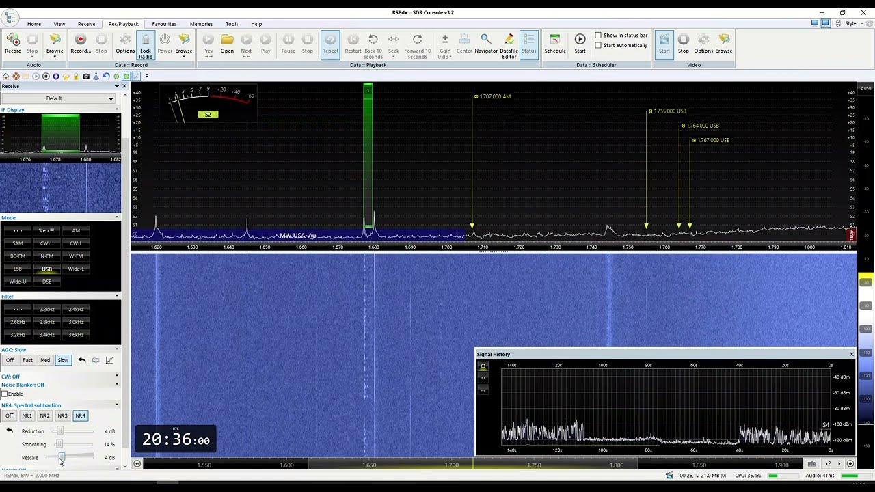Viewport: 875px width, 492px height.
Task: Open the Favourites ribbon tab
Action: point(164,24)
